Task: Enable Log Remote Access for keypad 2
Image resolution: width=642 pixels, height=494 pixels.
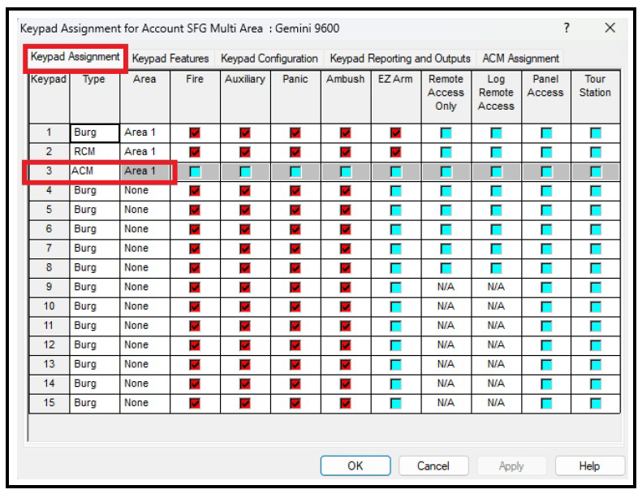Action: click(496, 152)
